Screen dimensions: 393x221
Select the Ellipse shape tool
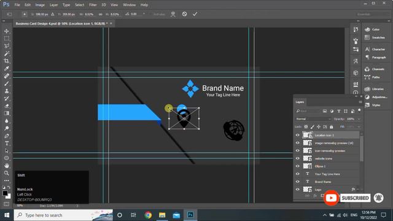click(x=7, y=158)
